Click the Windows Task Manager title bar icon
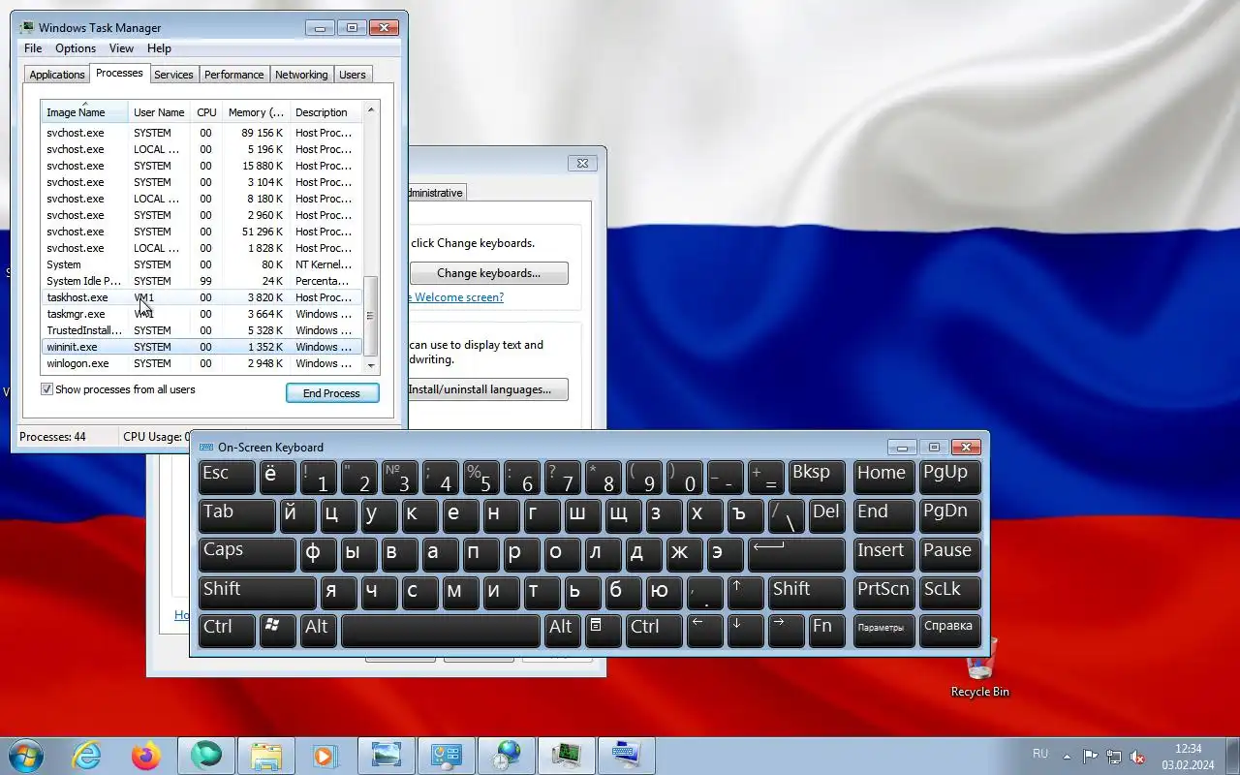The width and height of the screenshot is (1240, 775). tap(26, 28)
